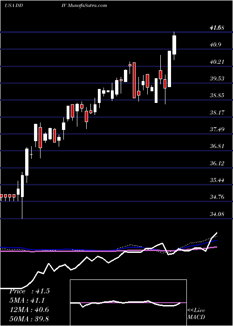Viewport: 233px width, 326px height.
Task: Click the 36.81 price axis label
Action: 217,146
